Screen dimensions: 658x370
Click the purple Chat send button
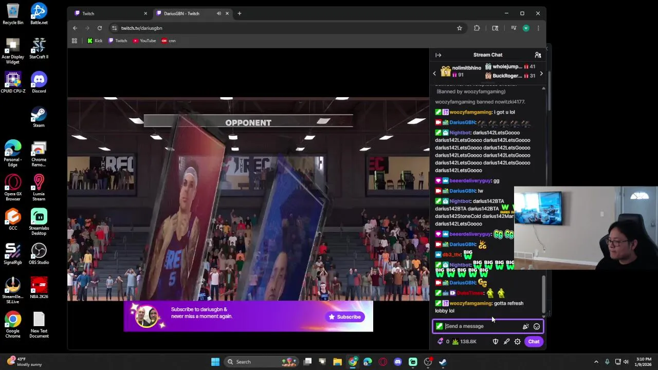pyautogui.click(x=534, y=341)
